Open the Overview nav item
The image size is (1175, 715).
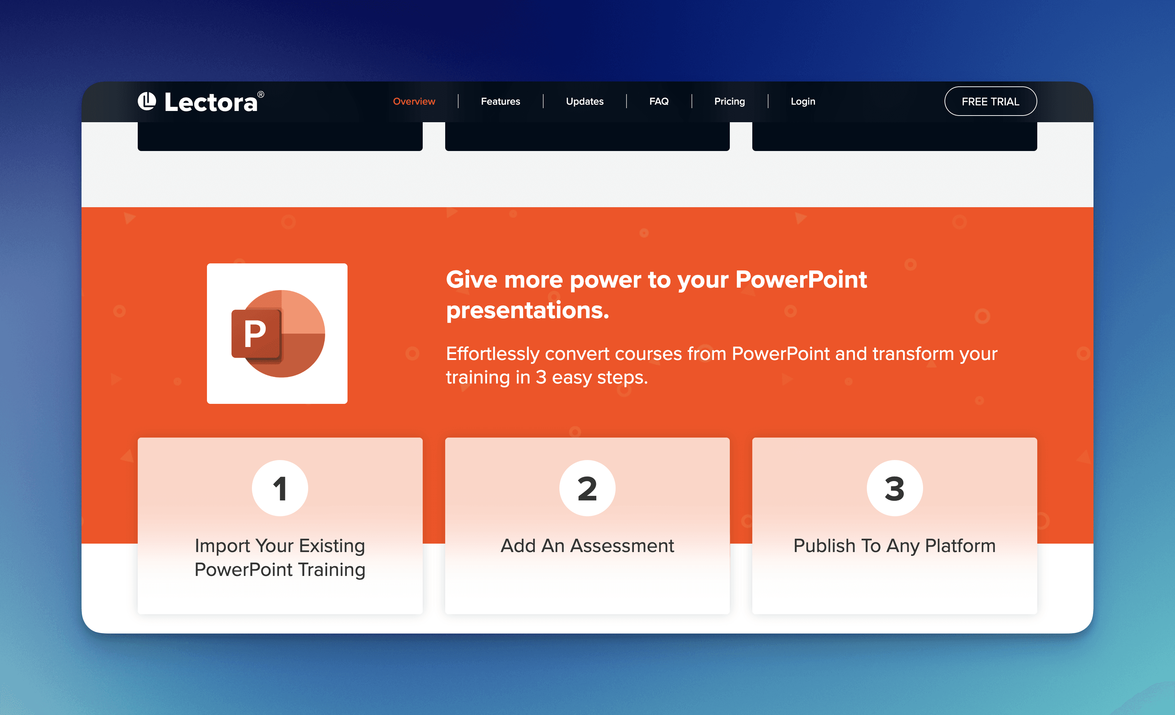pos(414,101)
